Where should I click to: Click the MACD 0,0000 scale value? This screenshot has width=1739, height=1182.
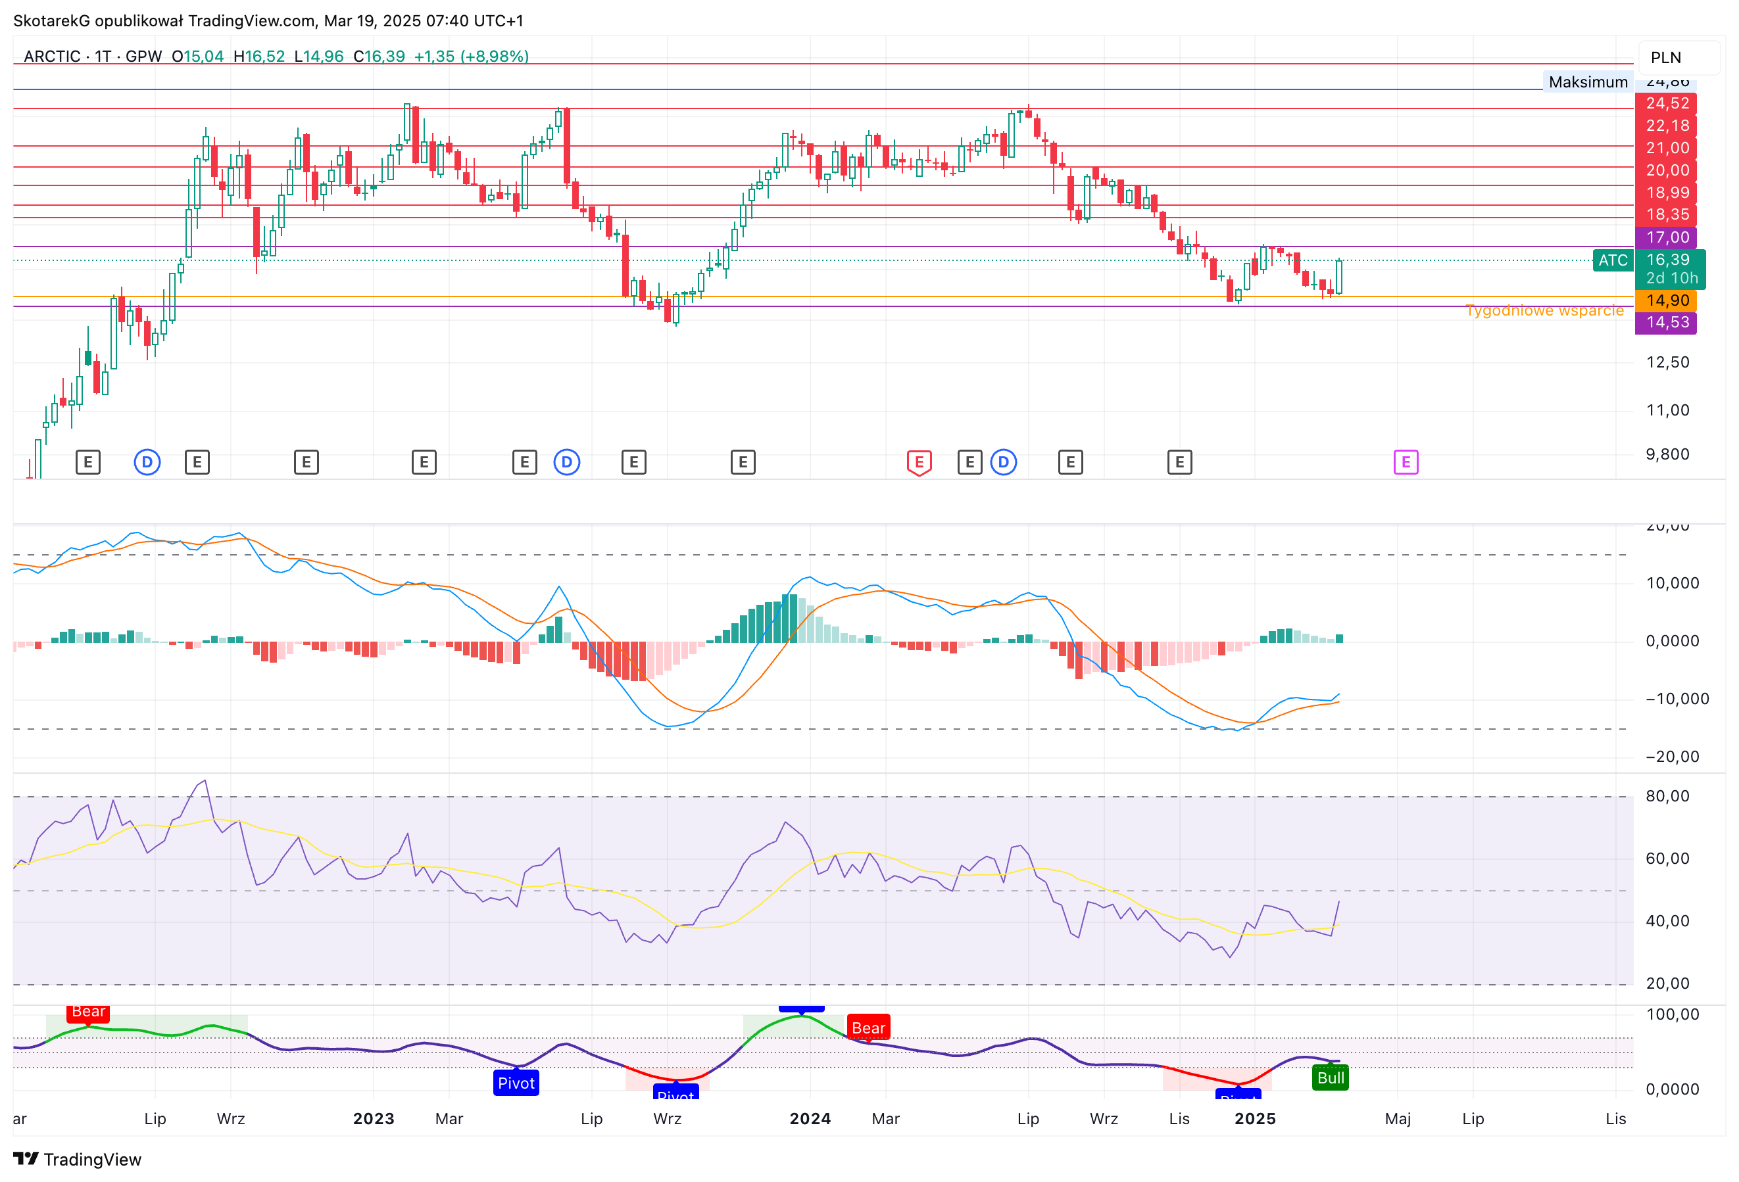tap(1672, 640)
